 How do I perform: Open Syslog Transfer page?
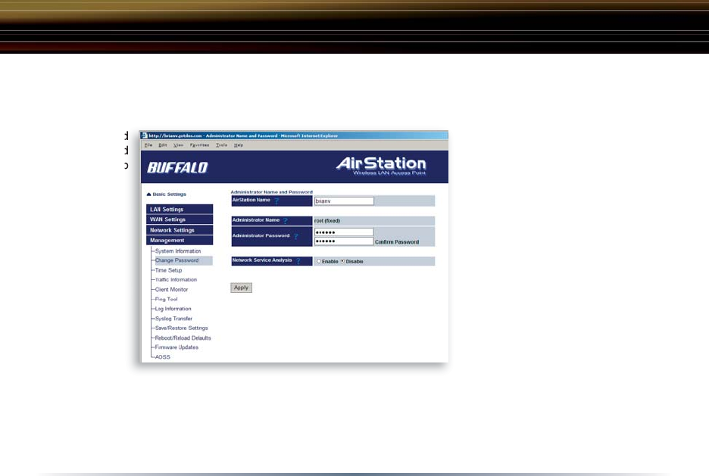click(x=173, y=319)
